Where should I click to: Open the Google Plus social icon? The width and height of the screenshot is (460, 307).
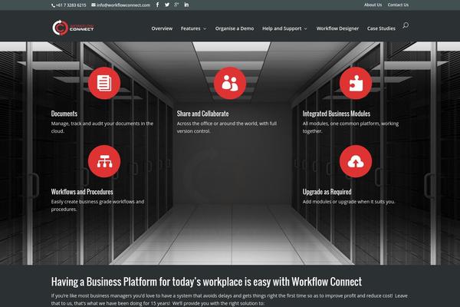[x=176, y=5]
